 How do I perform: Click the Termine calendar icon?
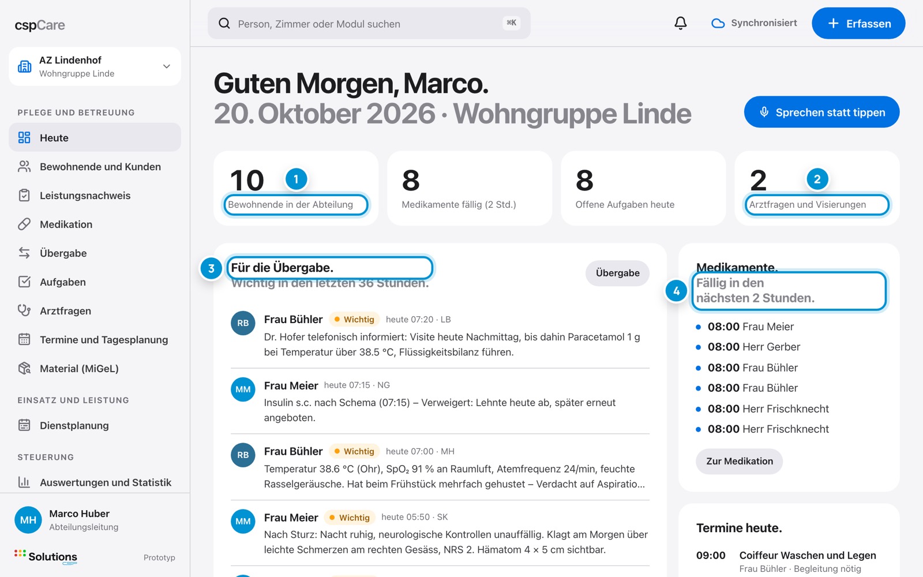tap(24, 339)
